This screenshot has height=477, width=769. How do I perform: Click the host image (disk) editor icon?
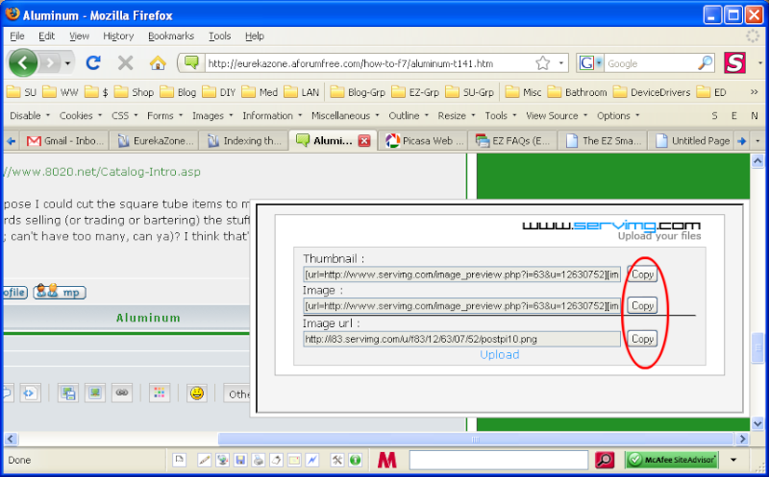click(x=68, y=393)
